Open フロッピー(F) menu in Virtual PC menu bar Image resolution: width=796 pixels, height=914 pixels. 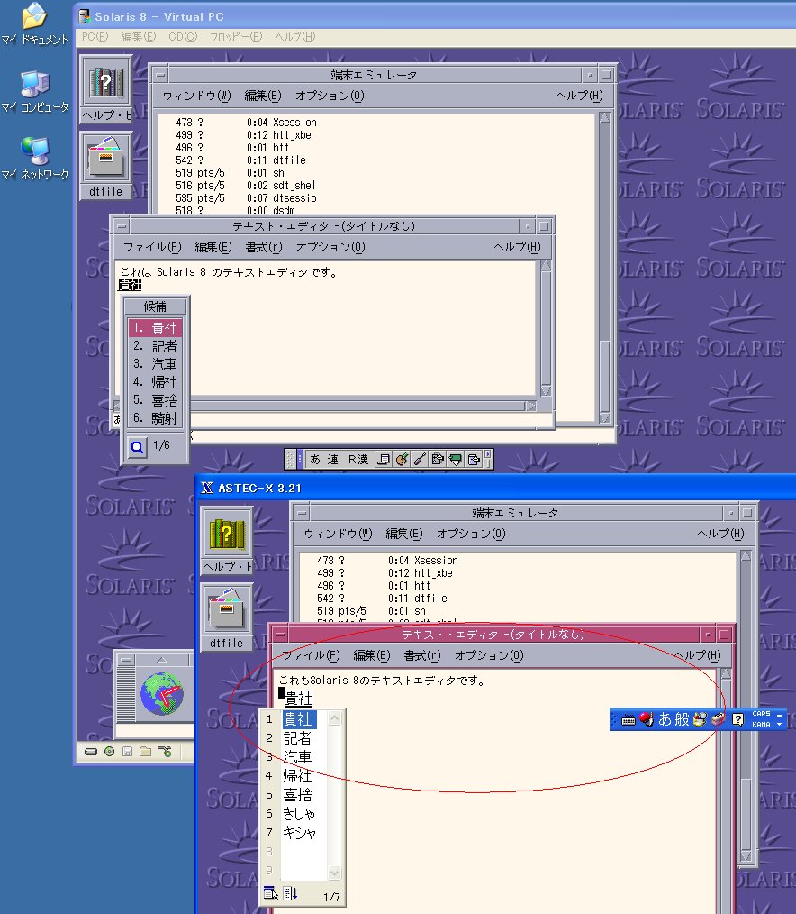click(x=236, y=37)
